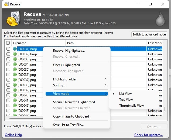
Task: Tick checkbox for [000040].png
Action: (8, 95)
